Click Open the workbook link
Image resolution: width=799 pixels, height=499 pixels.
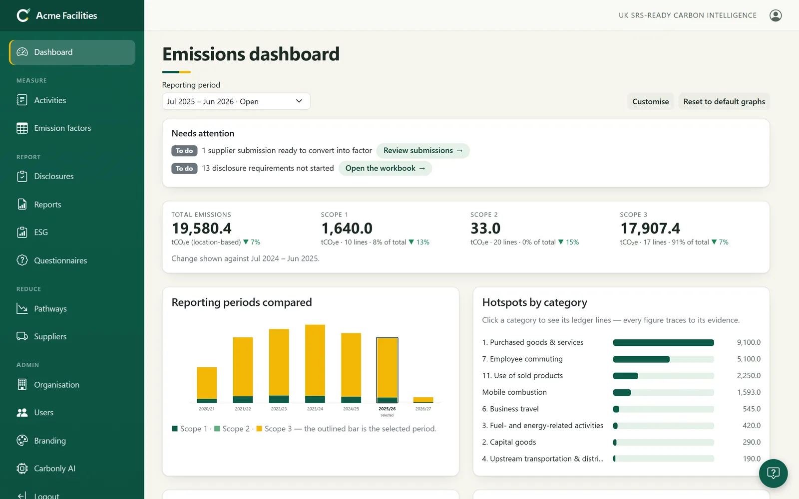[385, 168]
